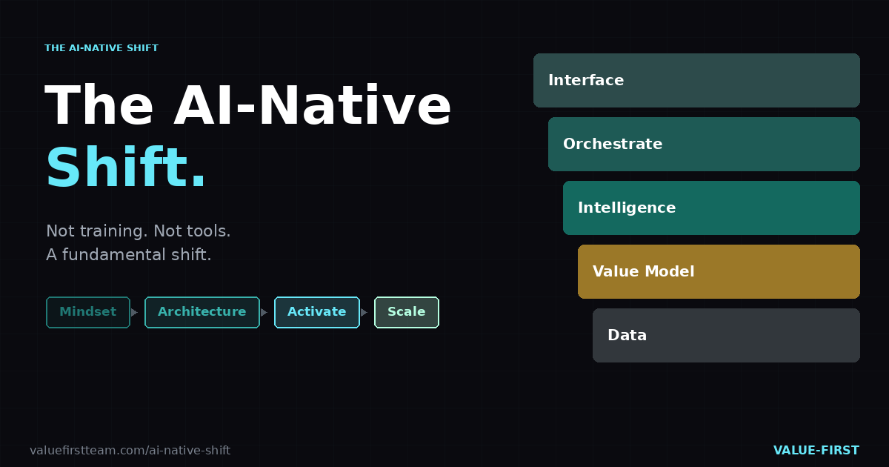The height and width of the screenshot is (467, 889).
Task: Select the Interface layer block
Action: point(696,80)
